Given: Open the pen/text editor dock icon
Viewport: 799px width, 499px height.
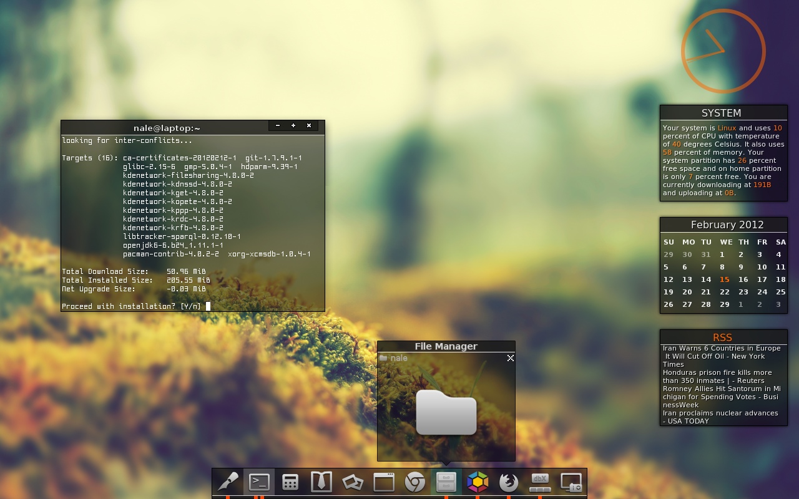Looking at the screenshot, I should (228, 482).
